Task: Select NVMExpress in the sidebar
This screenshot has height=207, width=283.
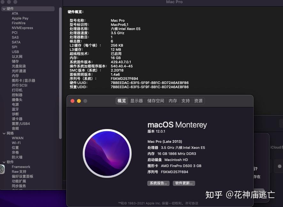Action: (22, 28)
